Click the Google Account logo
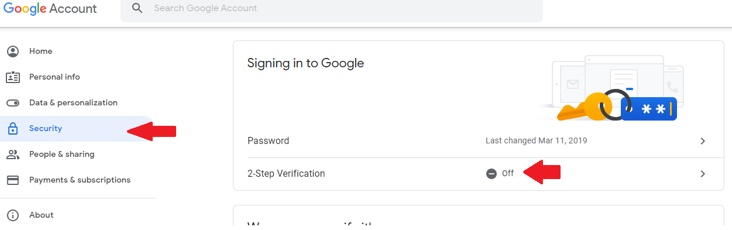Viewport: 732px width, 230px height. click(x=50, y=9)
